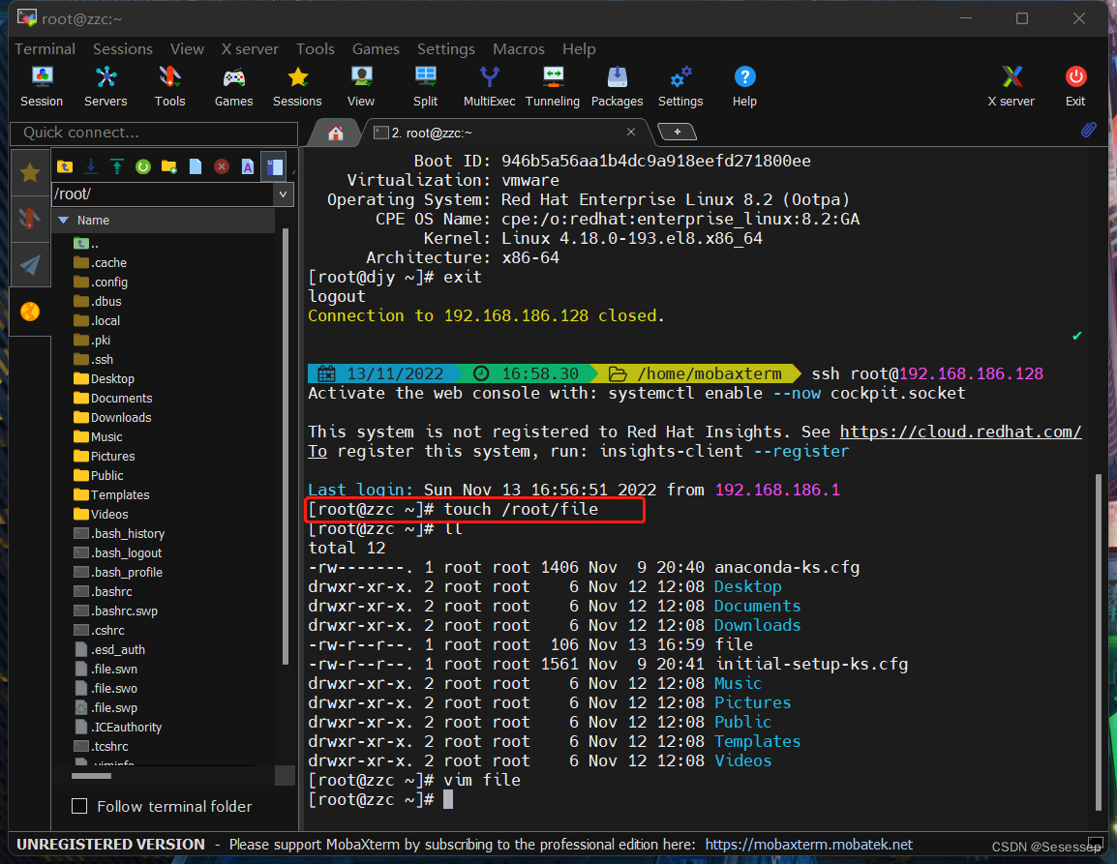The height and width of the screenshot is (864, 1117).
Task: Expand the /root/ path dropdown
Action: 284,194
